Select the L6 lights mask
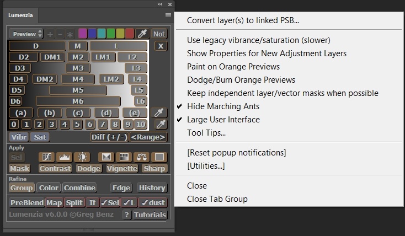 141,101
